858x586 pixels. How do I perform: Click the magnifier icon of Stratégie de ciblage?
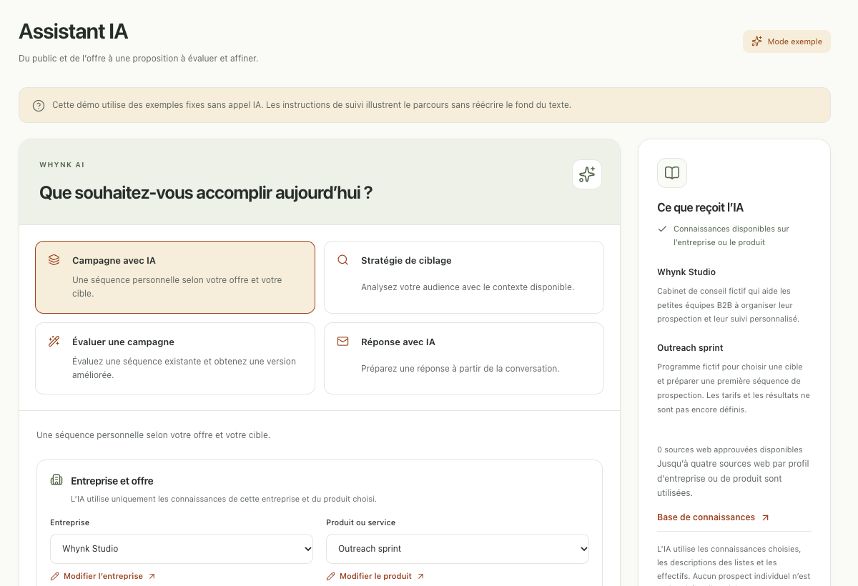coord(343,260)
